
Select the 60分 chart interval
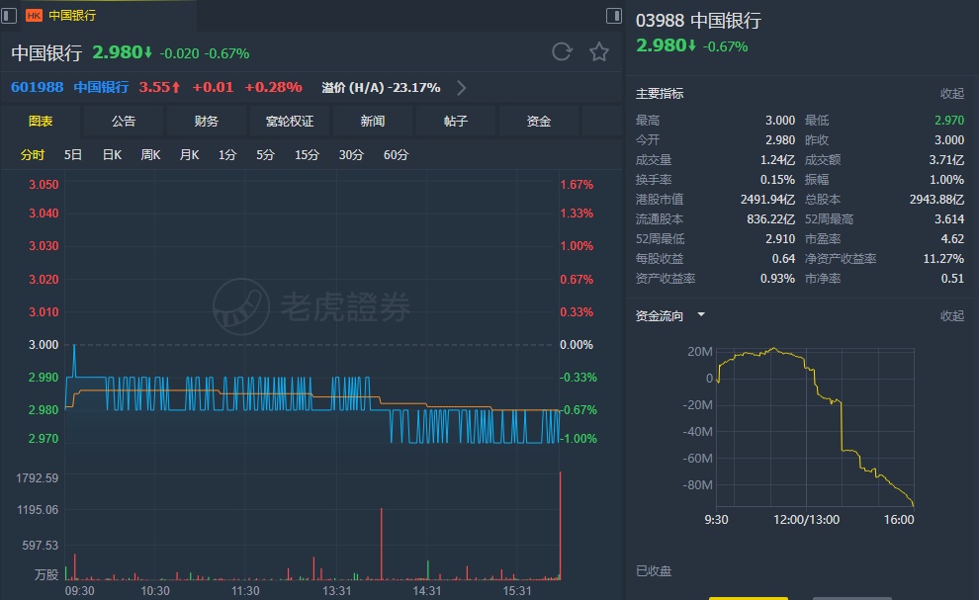[x=396, y=155]
